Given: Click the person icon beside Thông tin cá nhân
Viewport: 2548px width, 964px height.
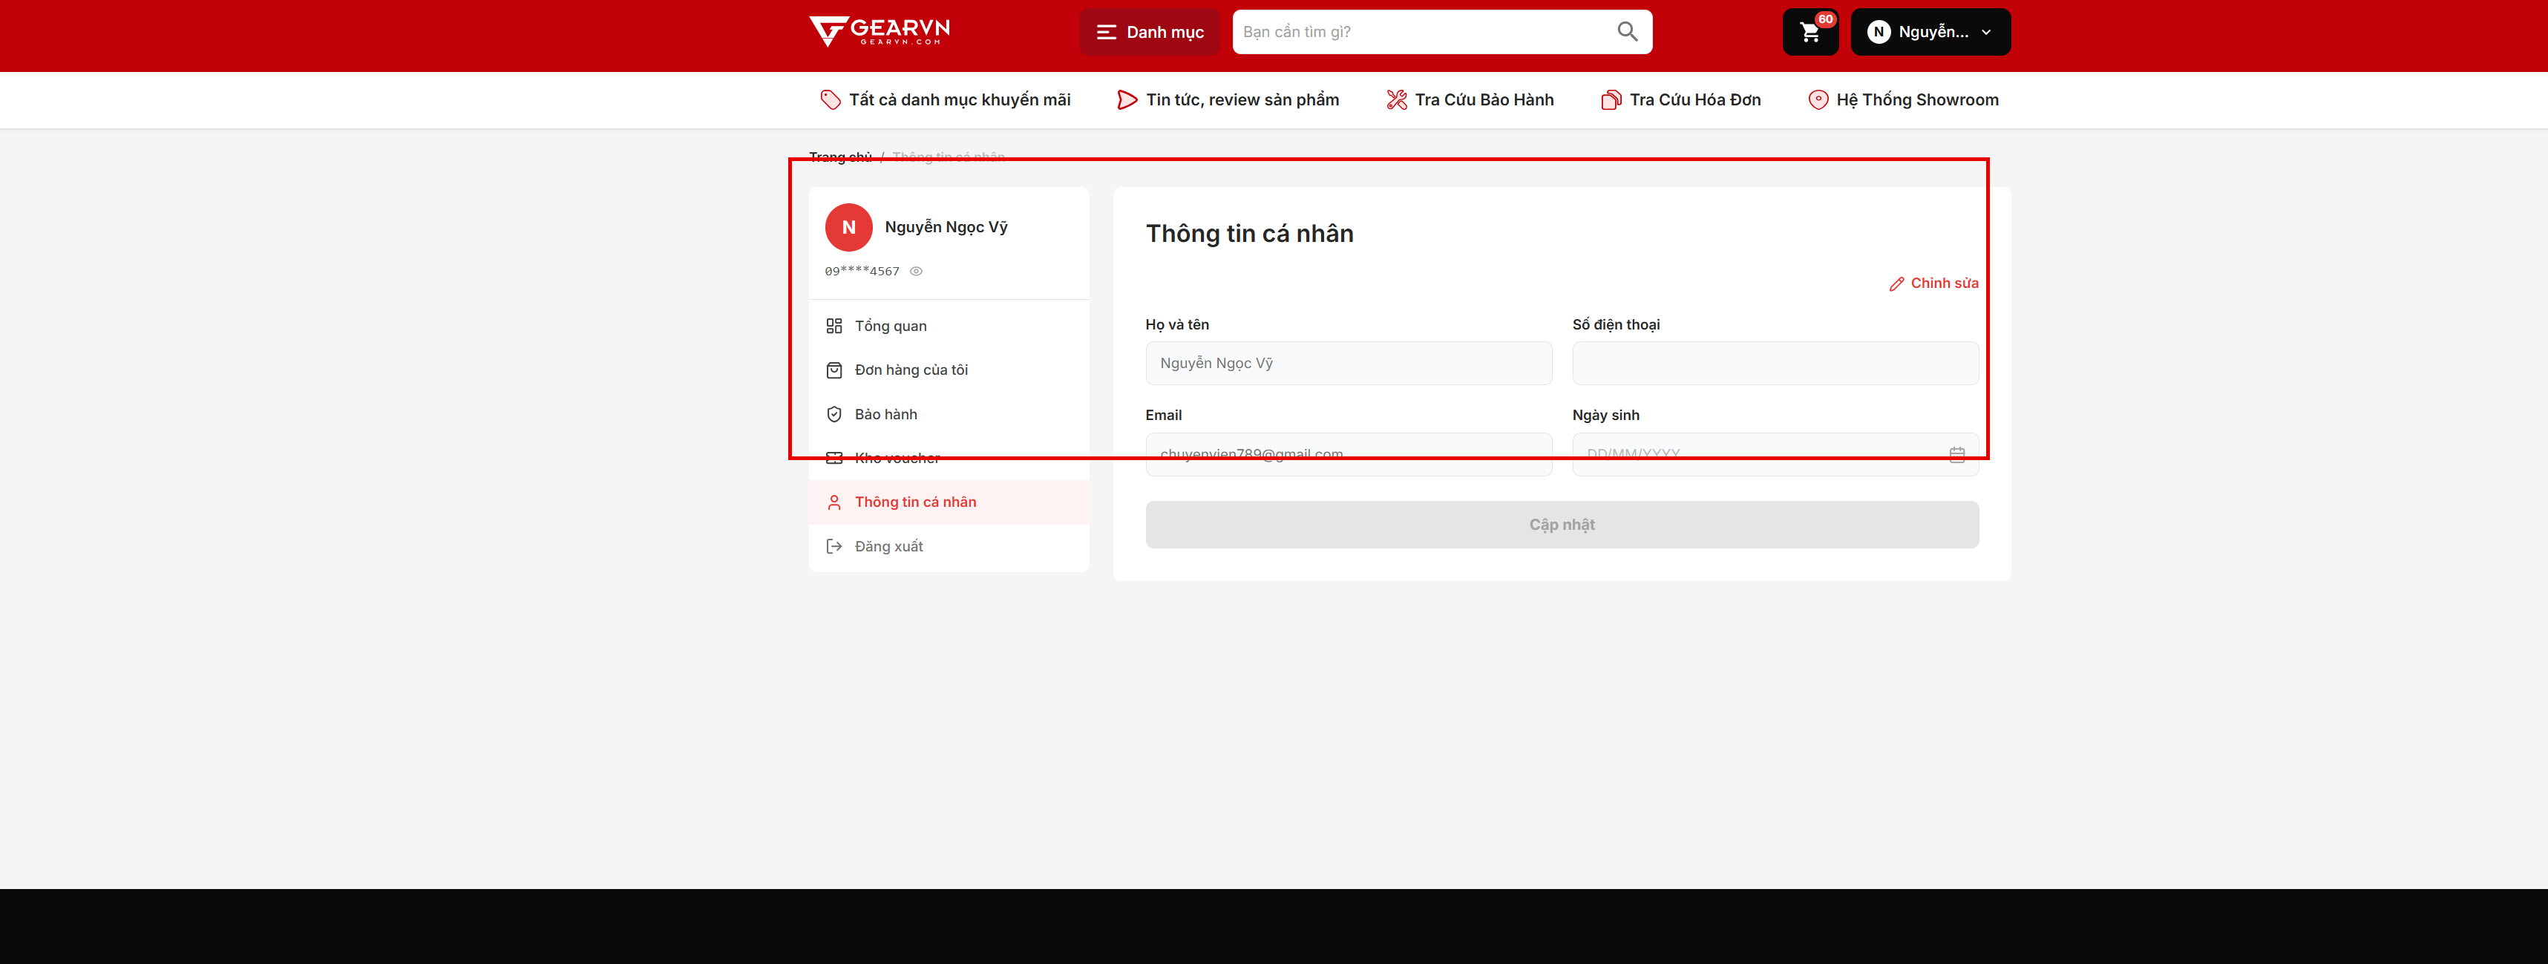Looking at the screenshot, I should 833,502.
